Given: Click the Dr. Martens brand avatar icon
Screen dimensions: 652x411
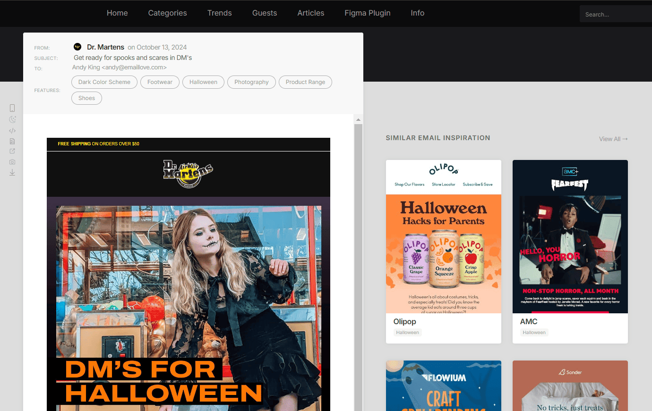Looking at the screenshot, I should [x=77, y=47].
